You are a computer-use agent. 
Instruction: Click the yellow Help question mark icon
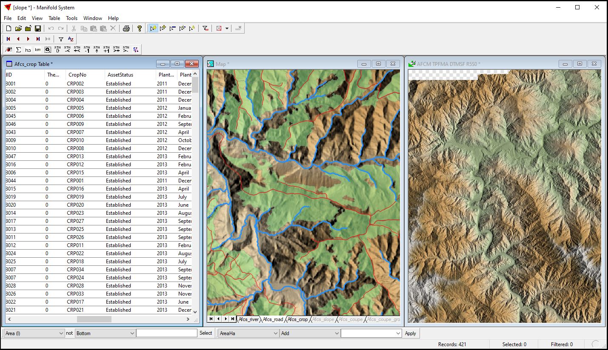[140, 28]
